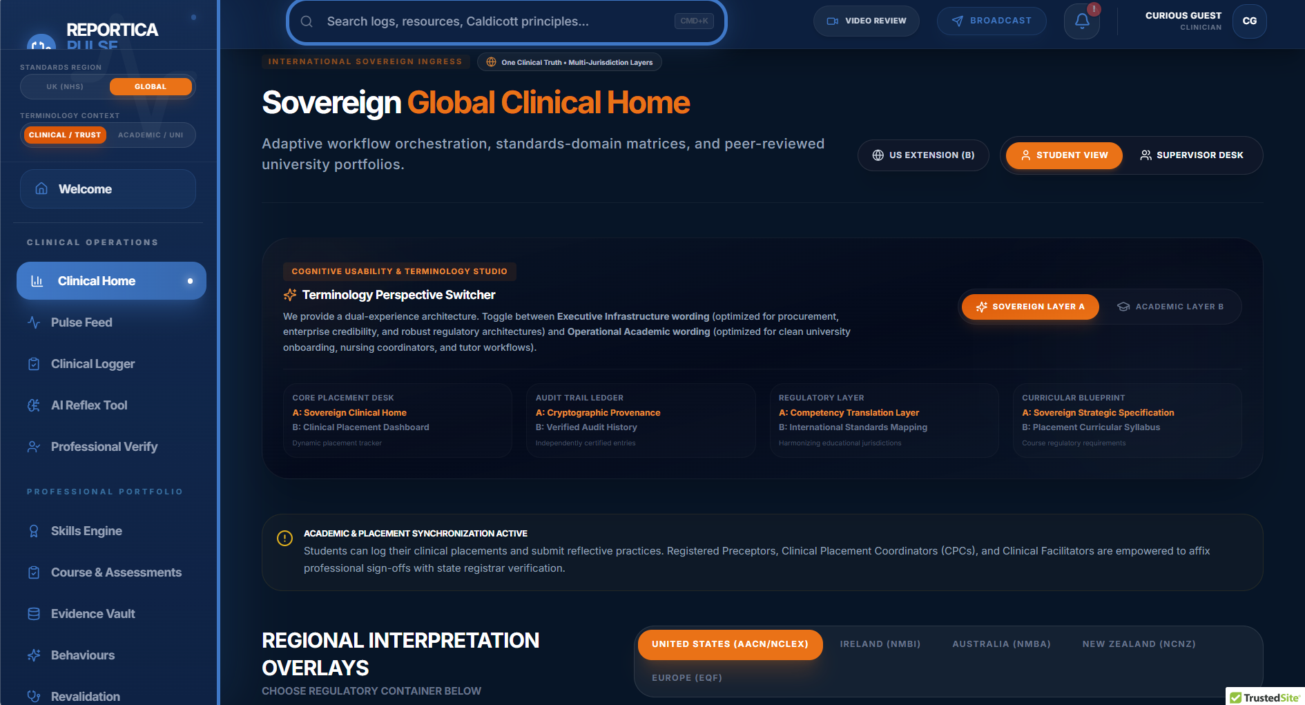Viewport: 1305px width, 705px height.
Task: Click the database icon beside Evidence Vault
Action: [x=34, y=614]
